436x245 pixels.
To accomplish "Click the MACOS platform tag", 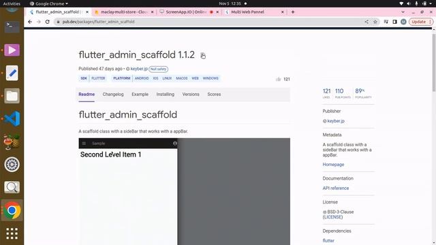I will coord(182,78).
